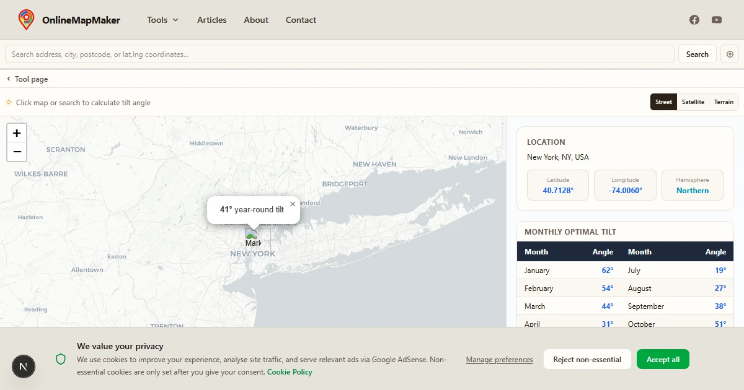Click Hazleton label on the map
The image size is (744, 390).
(x=30, y=217)
